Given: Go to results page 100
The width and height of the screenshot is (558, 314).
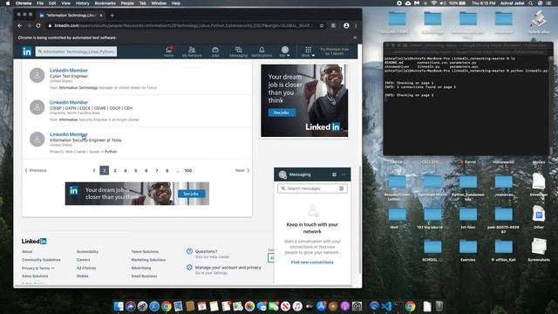Looking at the screenshot, I should pyautogui.click(x=188, y=171).
